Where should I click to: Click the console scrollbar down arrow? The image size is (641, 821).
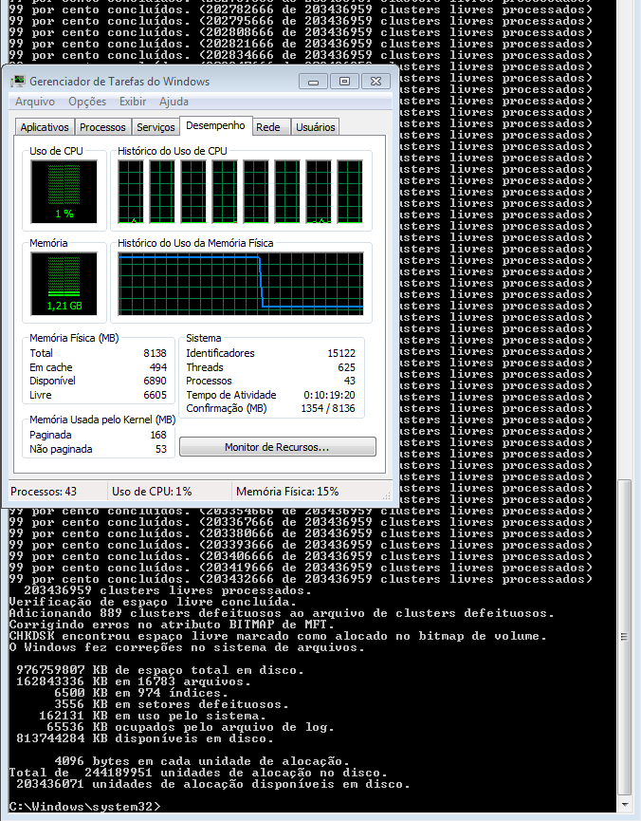pos(624,805)
